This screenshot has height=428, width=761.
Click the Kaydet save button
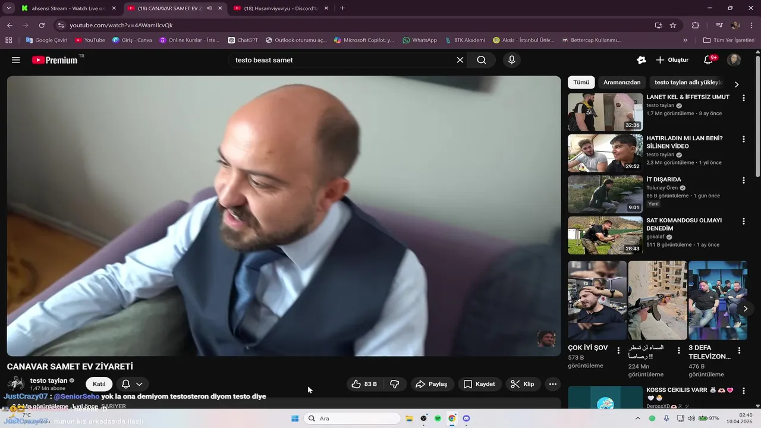479,384
